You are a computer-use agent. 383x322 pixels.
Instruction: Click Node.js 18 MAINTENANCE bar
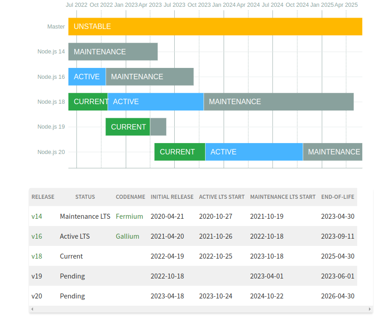(x=279, y=102)
